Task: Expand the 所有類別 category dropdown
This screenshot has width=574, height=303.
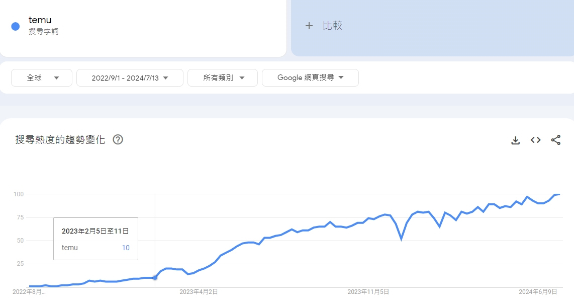Action: (x=223, y=78)
